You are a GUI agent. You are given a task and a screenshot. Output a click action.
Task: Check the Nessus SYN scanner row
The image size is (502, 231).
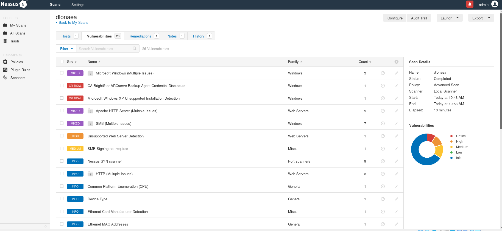[x=62, y=161]
